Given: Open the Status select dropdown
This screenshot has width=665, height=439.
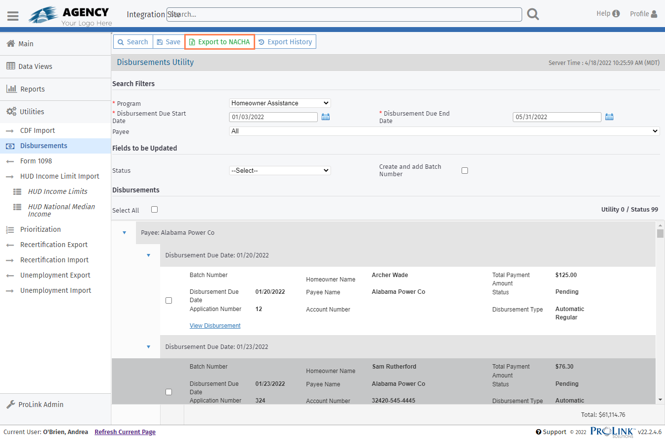Looking at the screenshot, I should (x=280, y=170).
